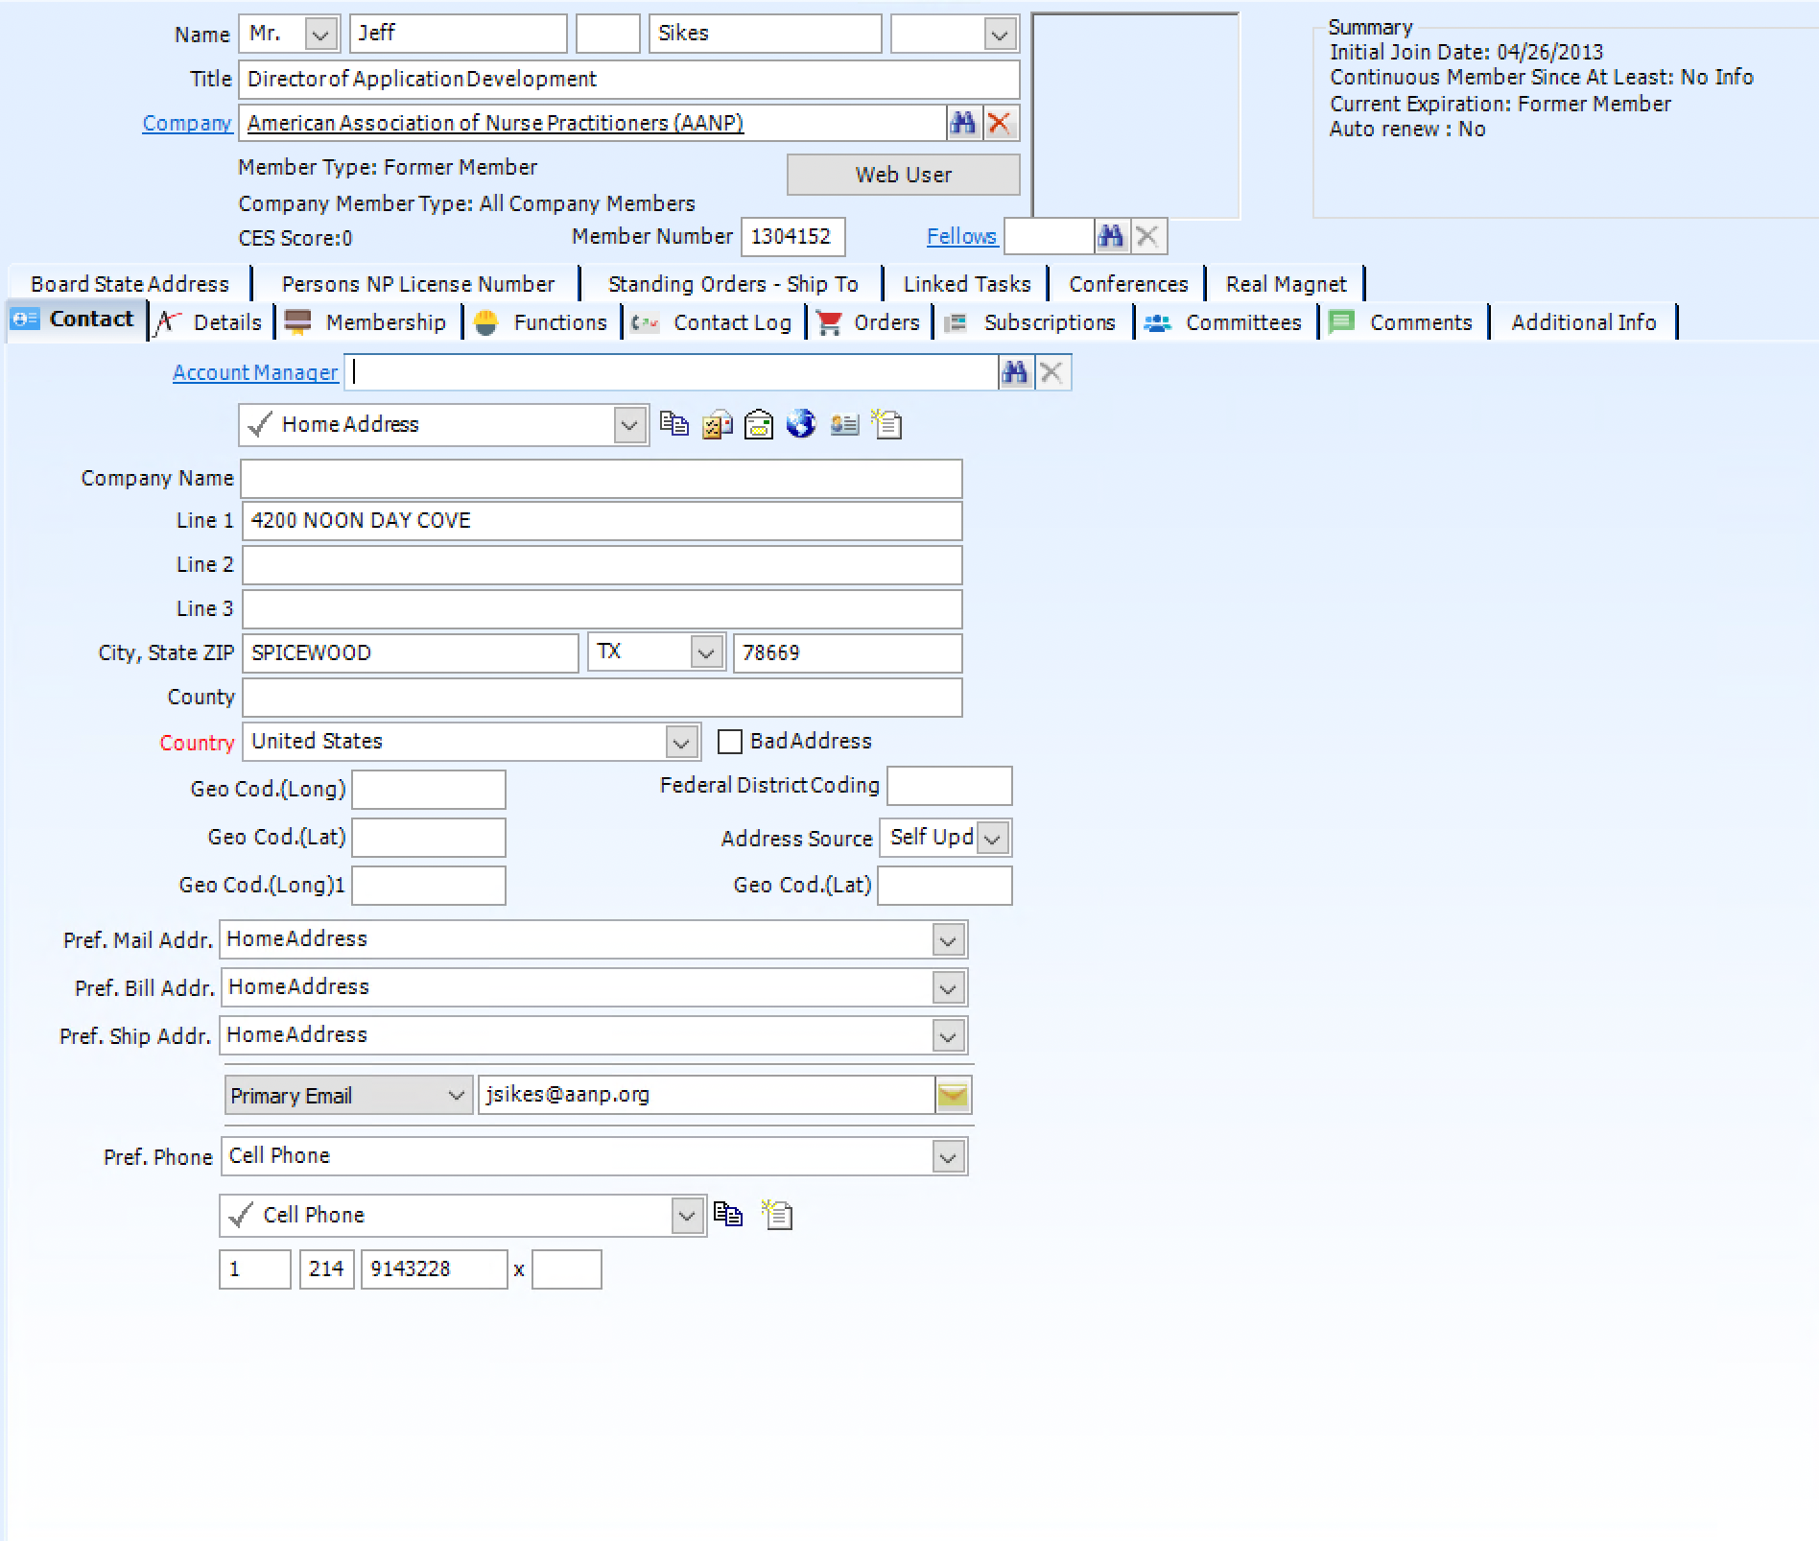The image size is (1819, 1541).
Task: Create a new address with the new-address icon
Action: (x=886, y=424)
